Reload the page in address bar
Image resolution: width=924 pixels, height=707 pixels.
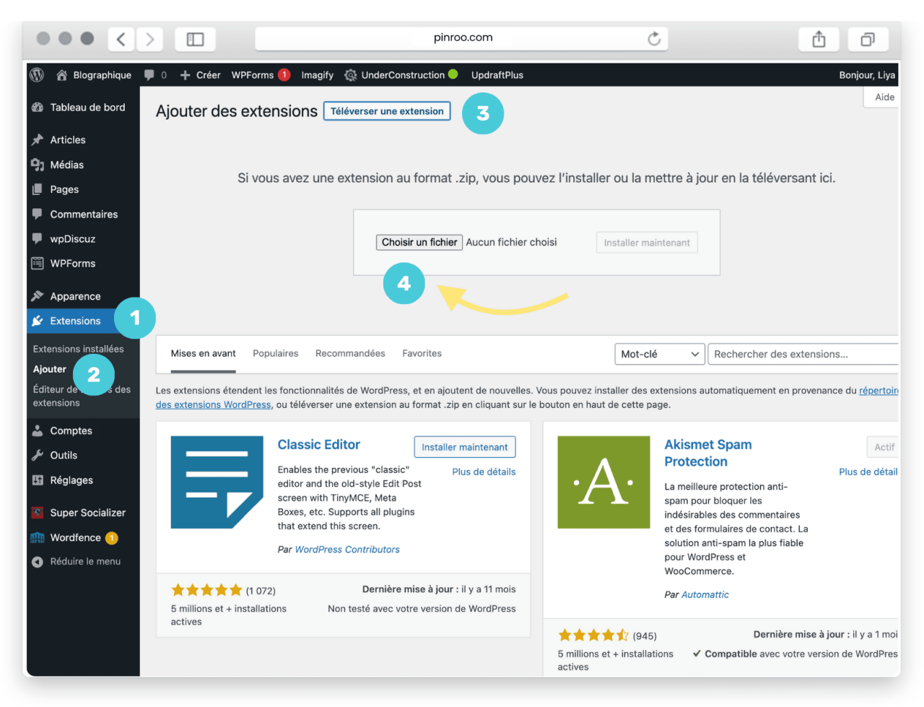[x=654, y=39]
